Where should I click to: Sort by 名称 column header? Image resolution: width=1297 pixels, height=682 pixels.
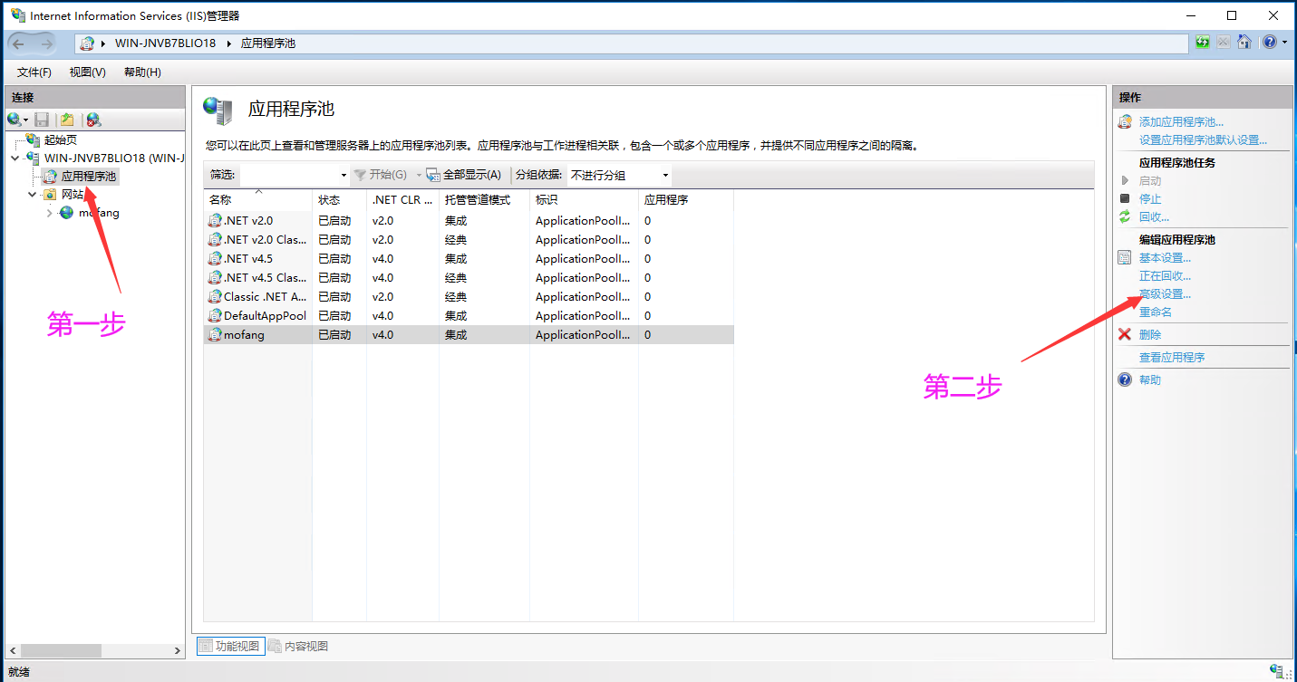[x=258, y=199]
